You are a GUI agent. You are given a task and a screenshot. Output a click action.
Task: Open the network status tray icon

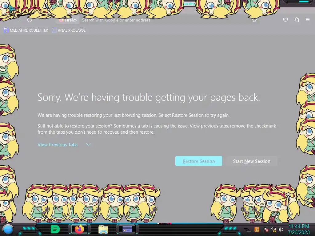[x=273, y=229]
